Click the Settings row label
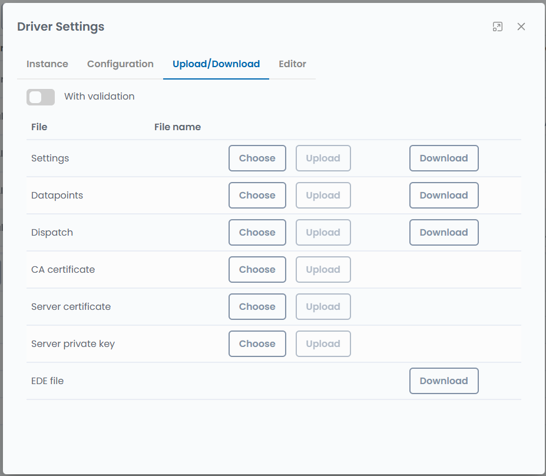The image size is (546, 476). [50, 158]
